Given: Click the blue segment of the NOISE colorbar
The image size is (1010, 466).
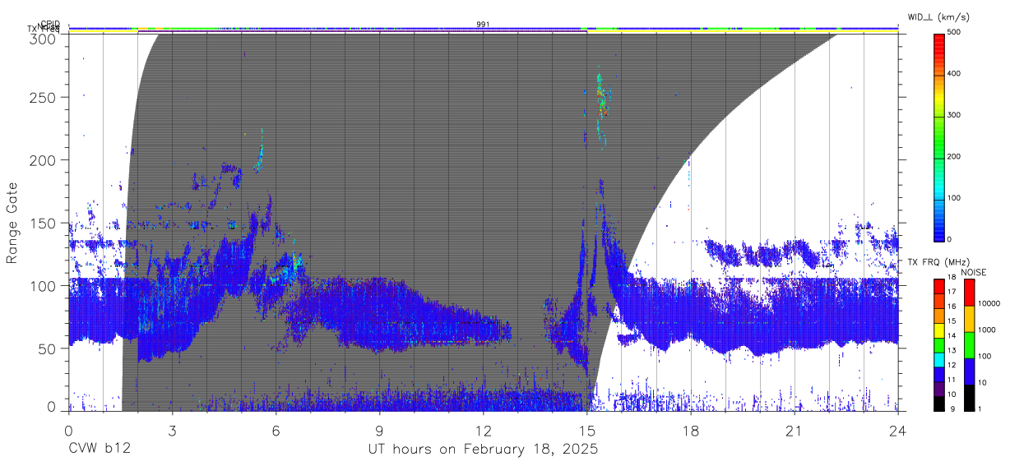Looking at the screenshot, I should pos(969,371).
